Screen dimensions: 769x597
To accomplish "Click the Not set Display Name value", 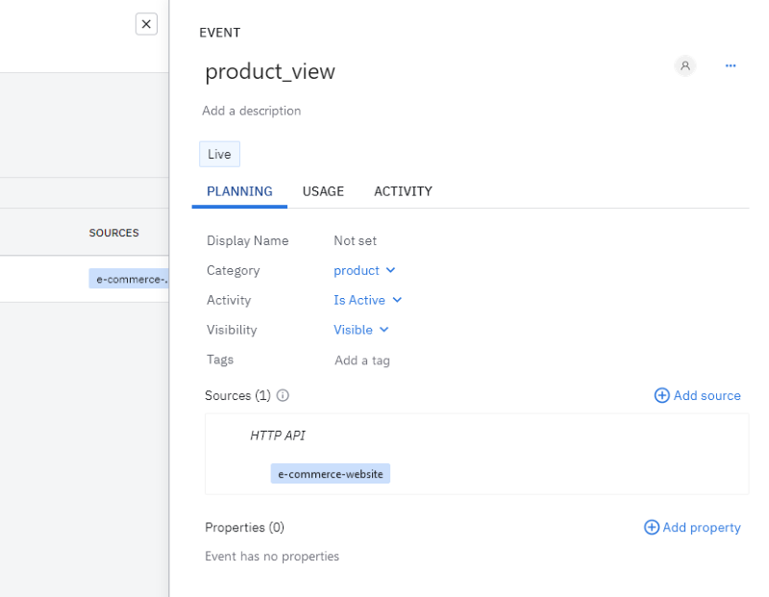I will click(x=354, y=240).
